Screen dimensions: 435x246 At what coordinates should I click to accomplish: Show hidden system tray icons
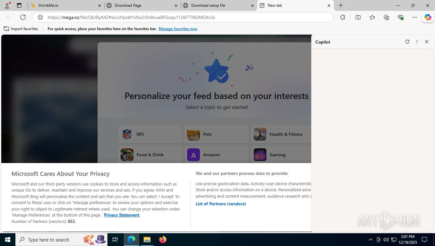pos(370,240)
